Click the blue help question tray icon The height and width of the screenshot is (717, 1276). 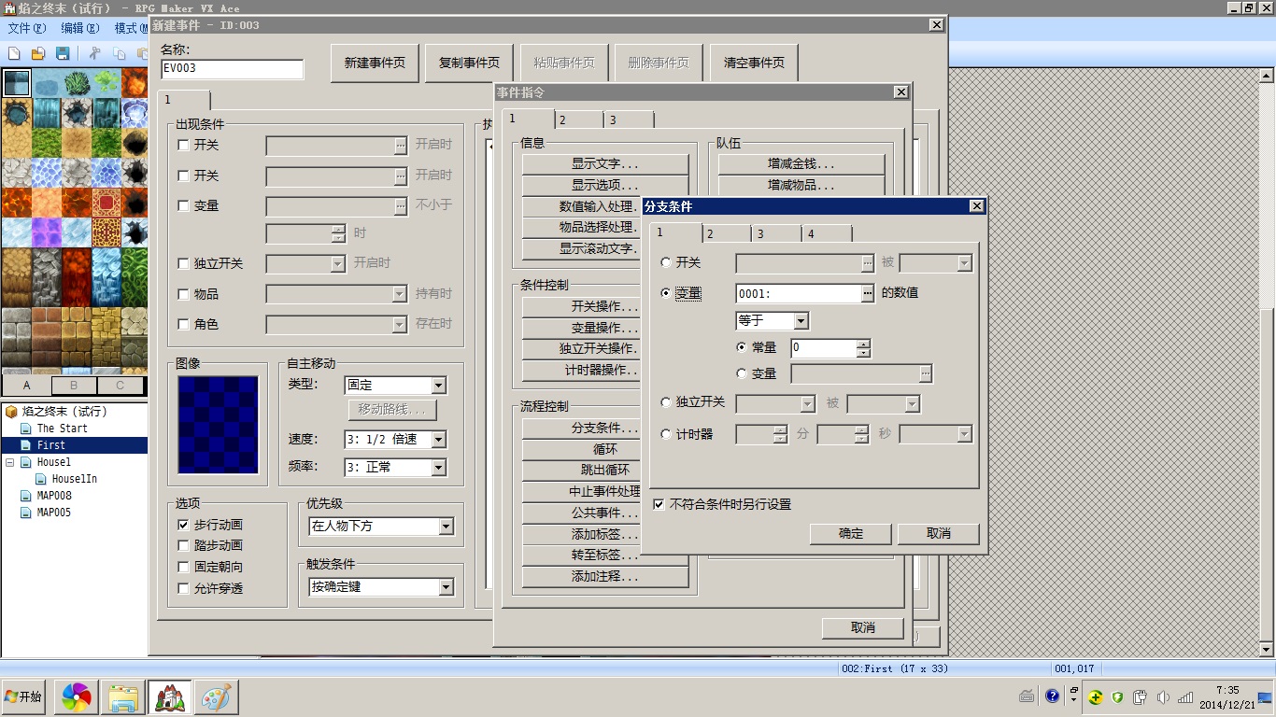coord(1053,696)
